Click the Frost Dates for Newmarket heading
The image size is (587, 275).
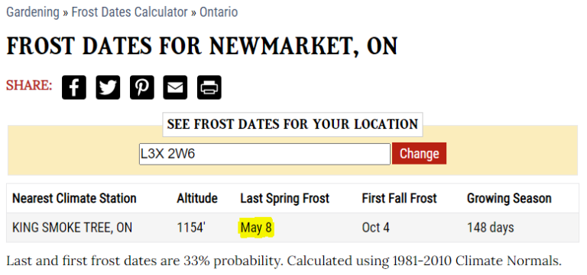tap(202, 47)
